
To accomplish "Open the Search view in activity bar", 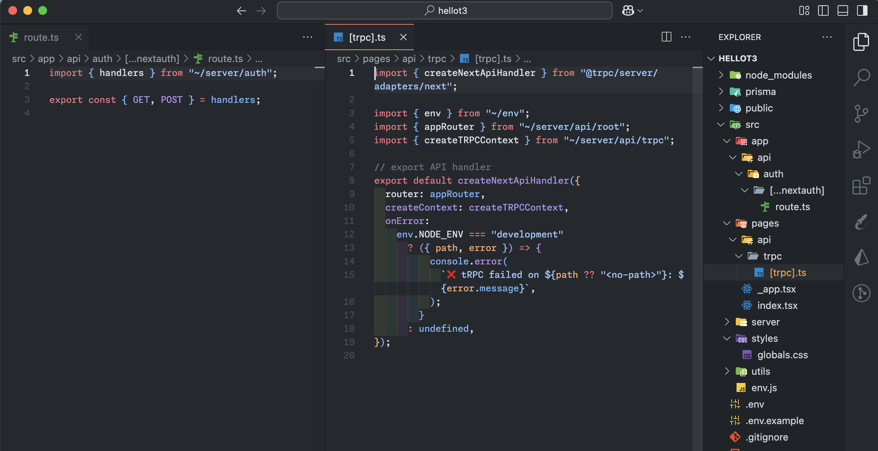I will pyautogui.click(x=861, y=77).
